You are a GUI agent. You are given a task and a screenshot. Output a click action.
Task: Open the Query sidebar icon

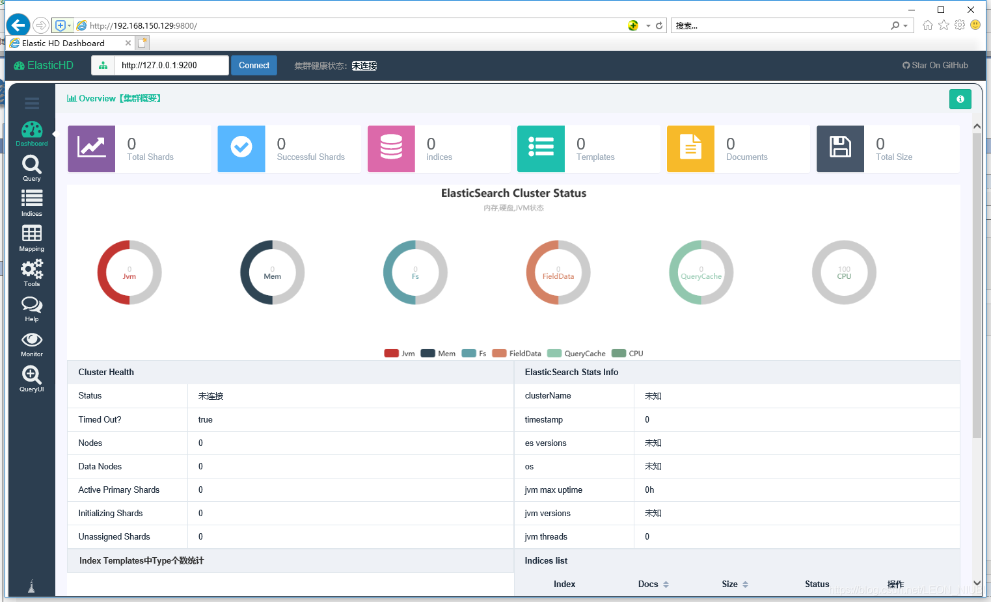[x=32, y=168]
